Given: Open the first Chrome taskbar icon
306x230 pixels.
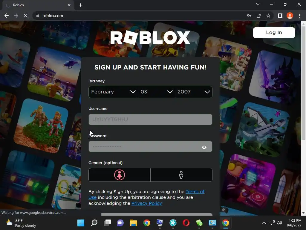Looking at the screenshot, I should tap(146, 223).
